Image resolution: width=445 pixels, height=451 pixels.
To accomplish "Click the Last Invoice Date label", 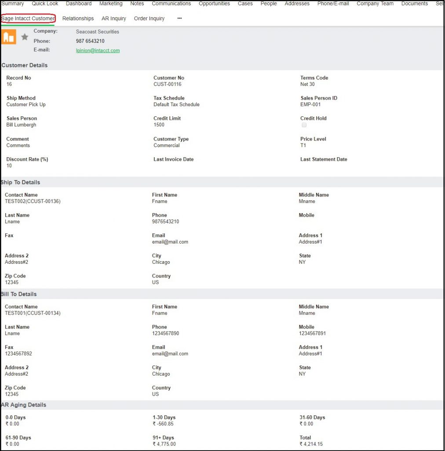I will pyautogui.click(x=173, y=159).
